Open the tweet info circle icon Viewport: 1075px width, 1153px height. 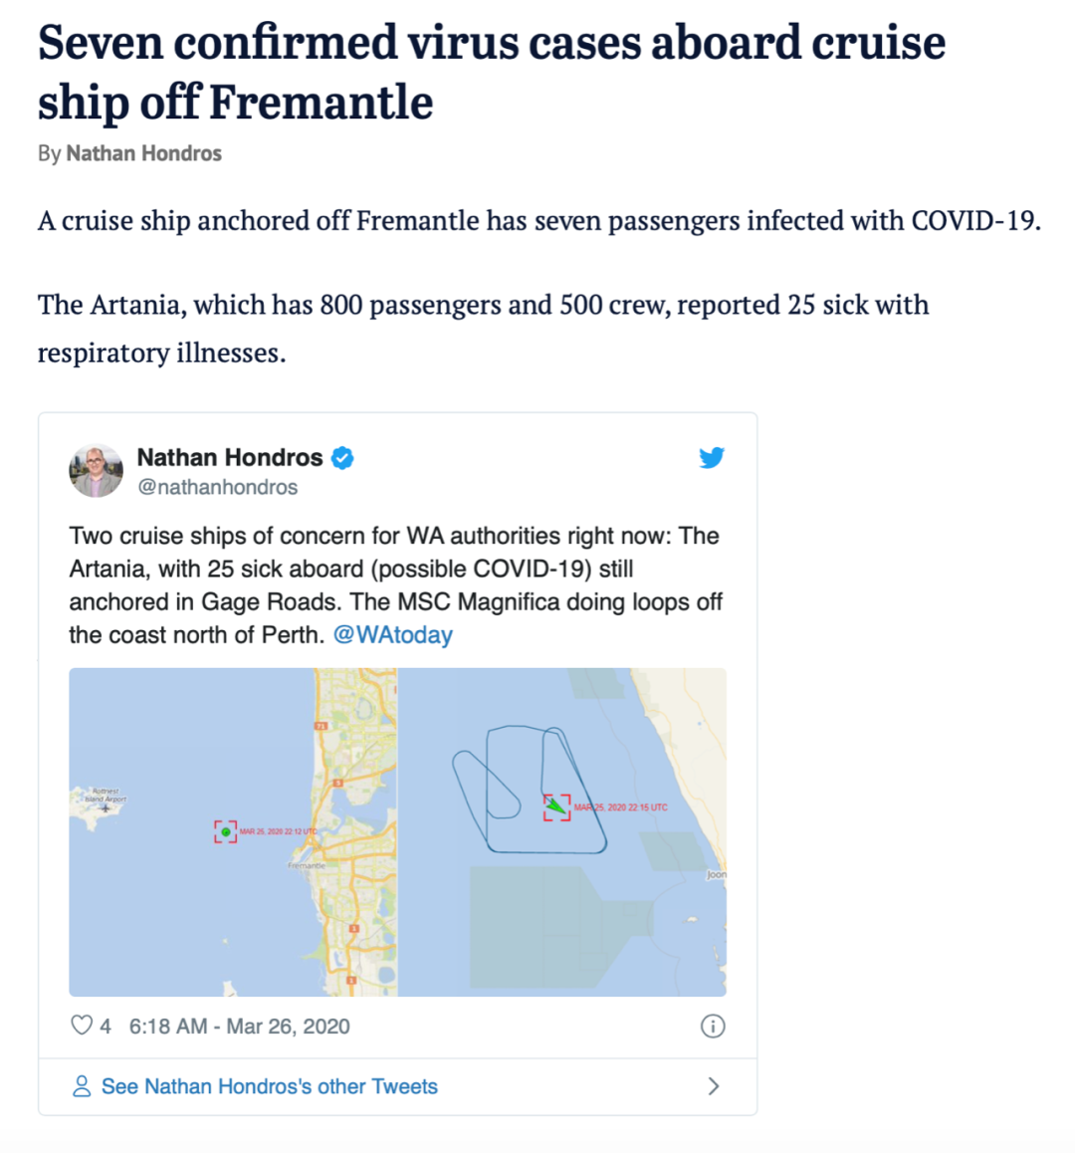click(x=713, y=1026)
